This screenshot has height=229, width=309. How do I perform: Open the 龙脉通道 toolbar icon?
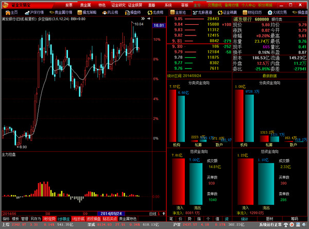coord(202,12)
